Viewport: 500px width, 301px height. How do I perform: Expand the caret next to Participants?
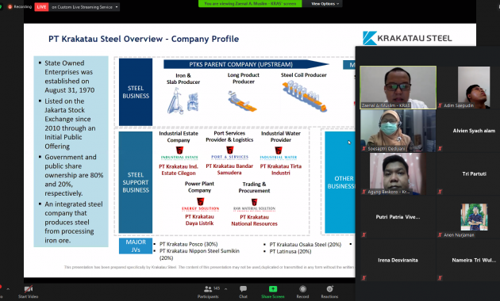coord(225,289)
